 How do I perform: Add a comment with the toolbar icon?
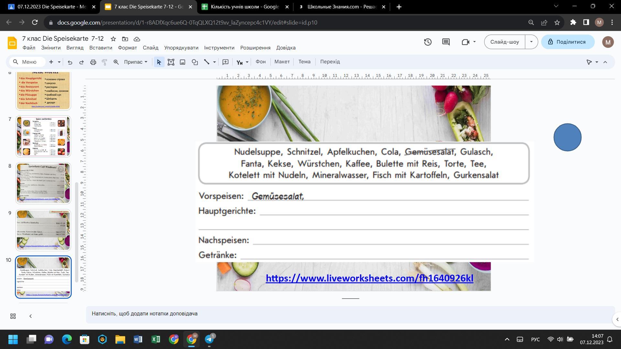click(x=225, y=62)
